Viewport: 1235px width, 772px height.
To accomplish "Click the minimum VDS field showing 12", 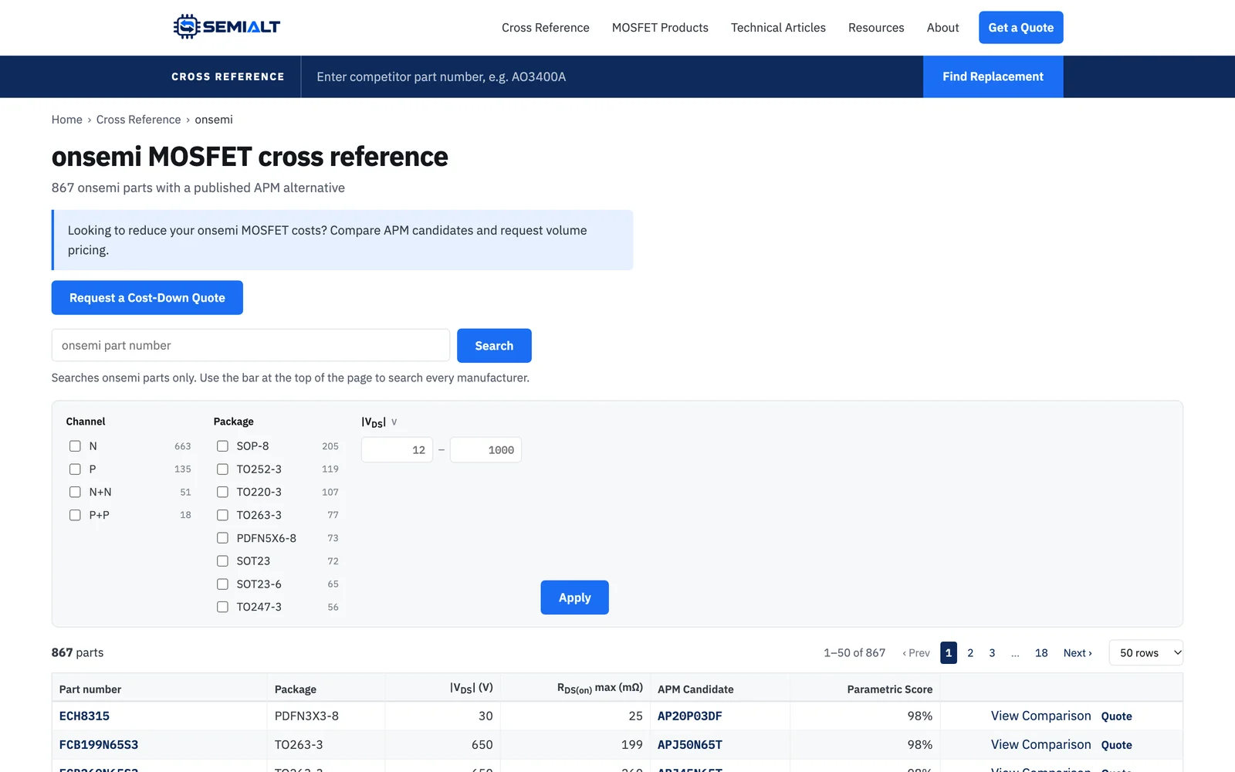I will pos(397,450).
